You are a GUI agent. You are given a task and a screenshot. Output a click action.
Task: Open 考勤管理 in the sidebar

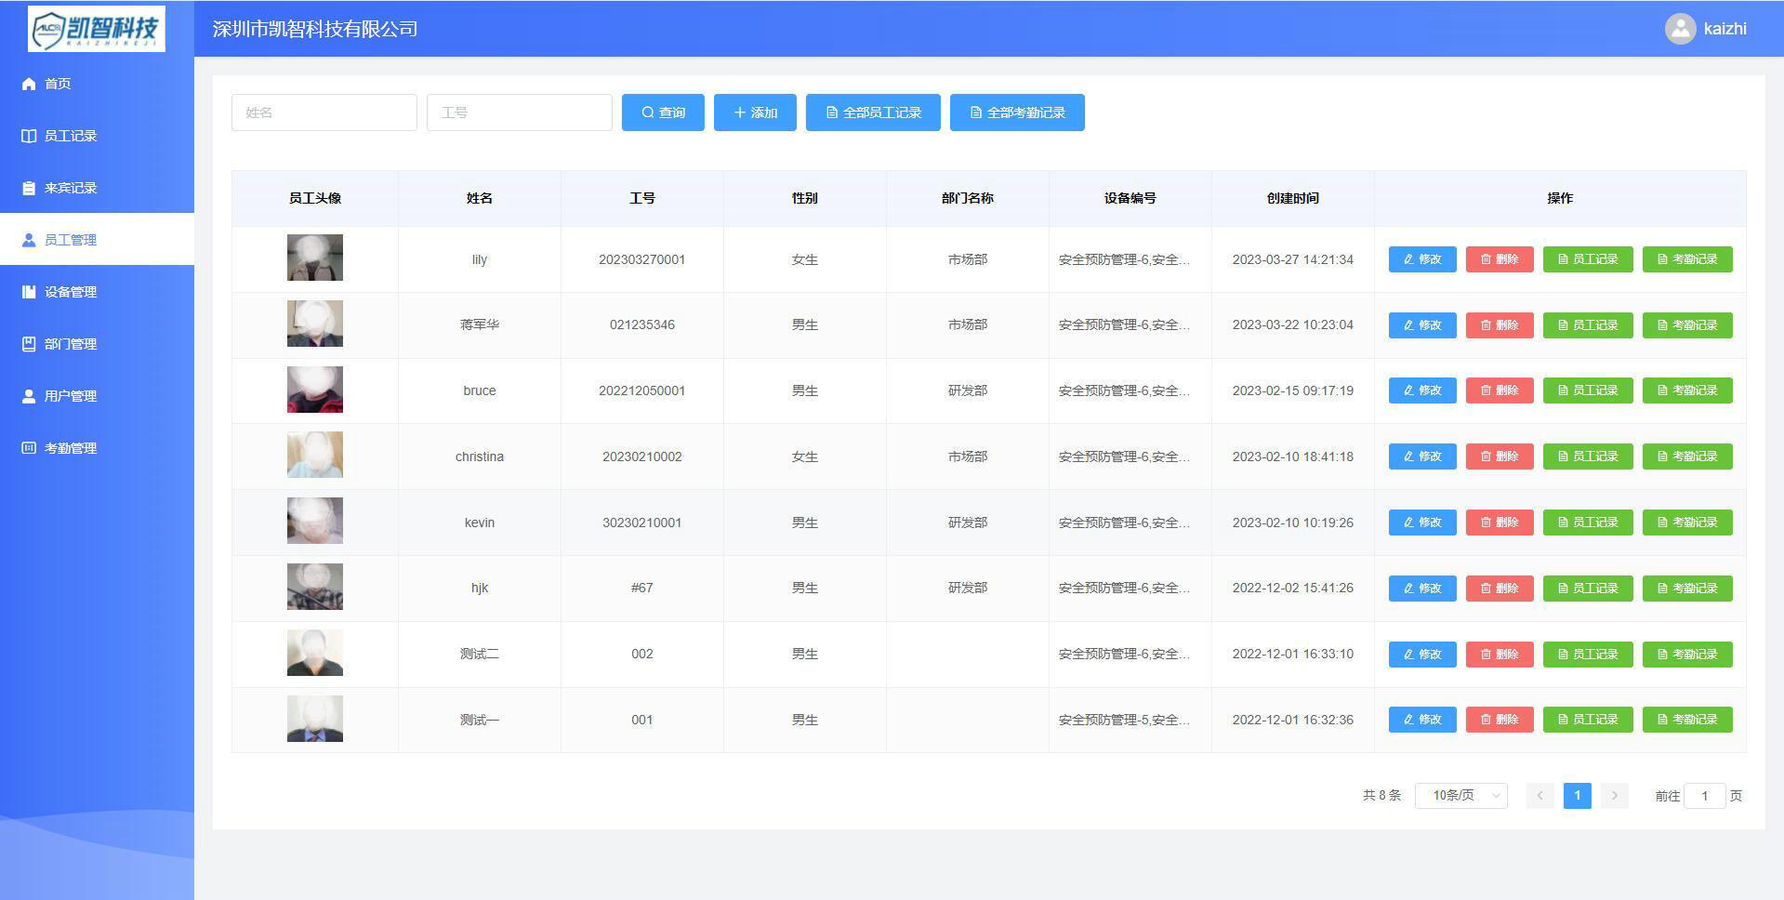(97, 448)
